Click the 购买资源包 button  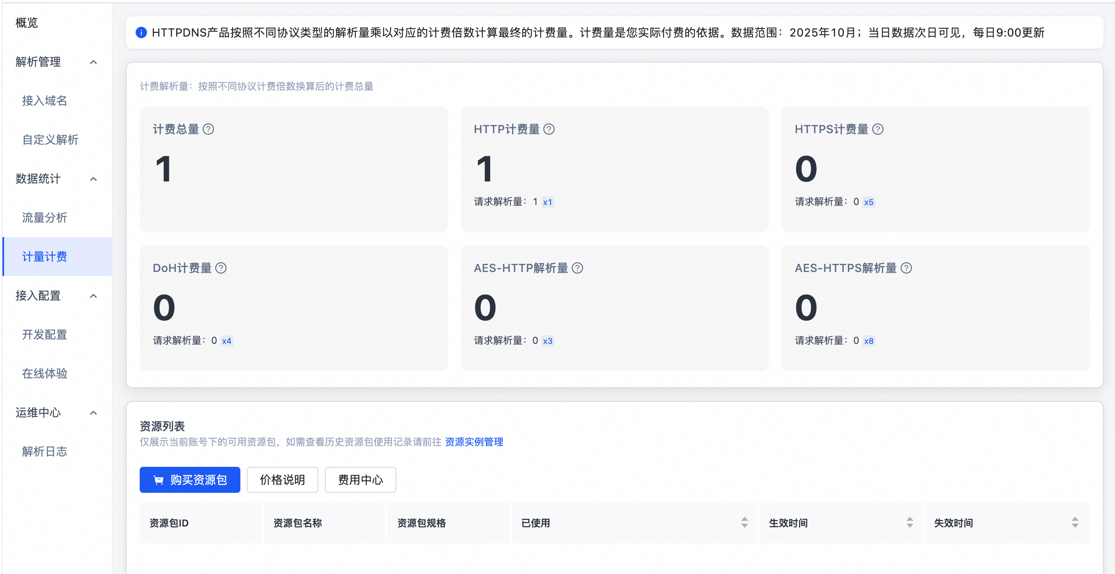(x=190, y=480)
